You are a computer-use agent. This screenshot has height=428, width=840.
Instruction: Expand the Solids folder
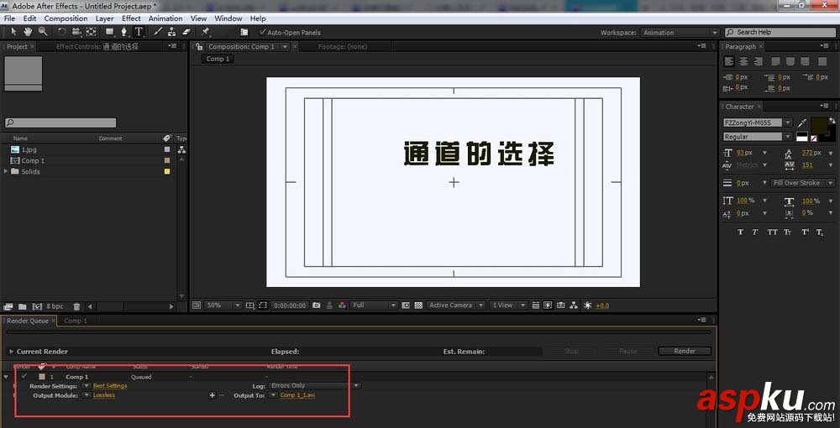(x=6, y=171)
